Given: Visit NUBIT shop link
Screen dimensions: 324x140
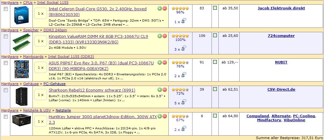Looking at the screenshot, I should (x=281, y=62).
